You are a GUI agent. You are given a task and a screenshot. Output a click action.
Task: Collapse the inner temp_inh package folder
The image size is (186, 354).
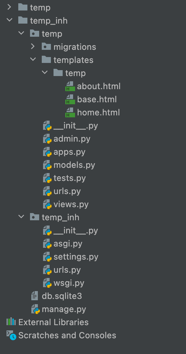21,217
